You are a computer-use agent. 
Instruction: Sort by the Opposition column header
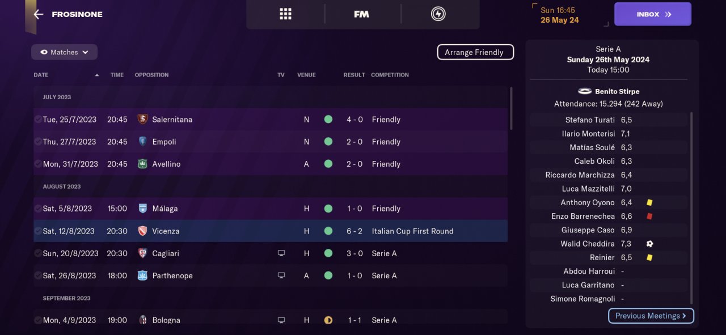[151, 75]
